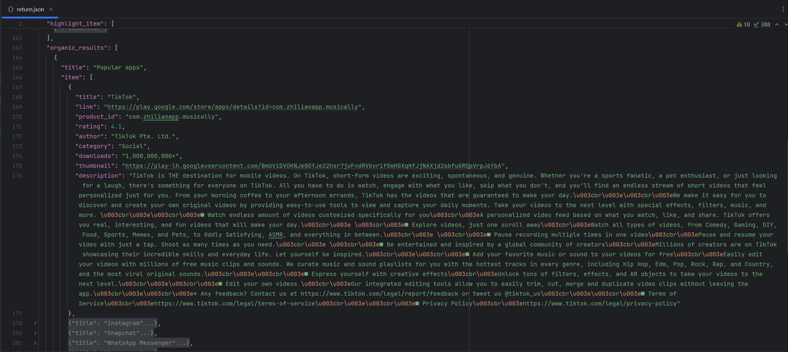Screen dimensions: 788x352
Task: Expand folded Snapchat block at line 190
Action: pyautogui.click(x=35, y=334)
